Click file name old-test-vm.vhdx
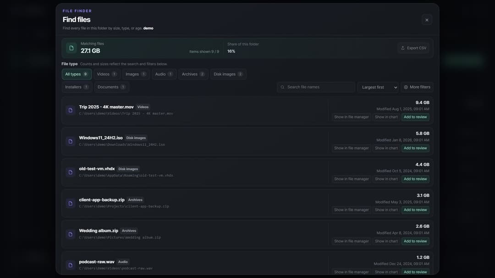The image size is (495, 278). pyautogui.click(x=97, y=169)
